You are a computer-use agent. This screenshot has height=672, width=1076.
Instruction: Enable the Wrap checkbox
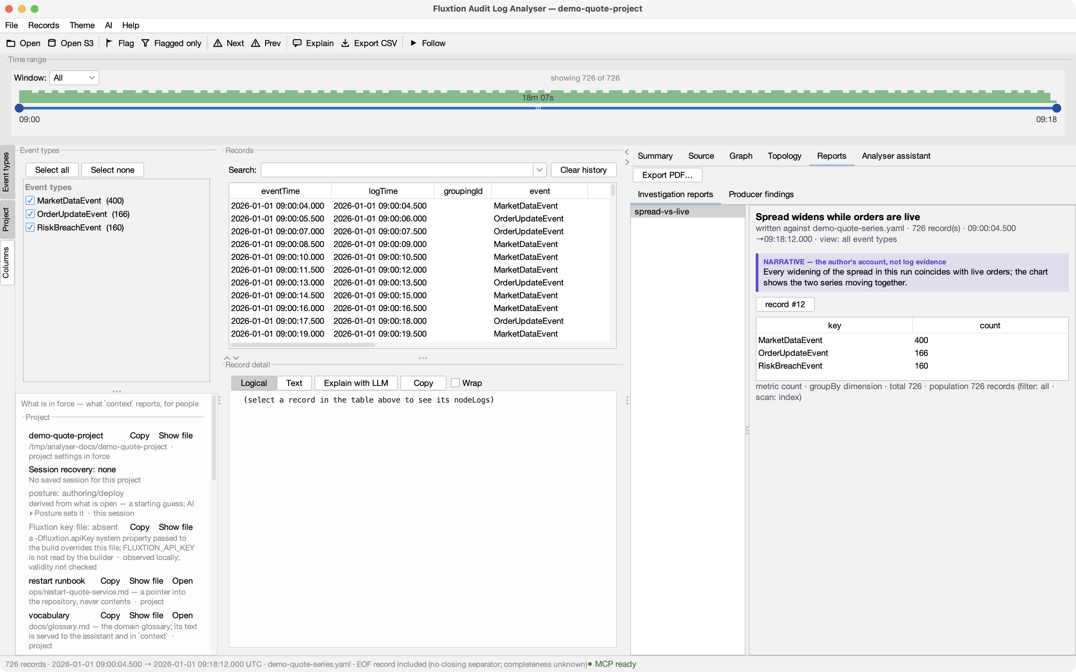pos(455,383)
